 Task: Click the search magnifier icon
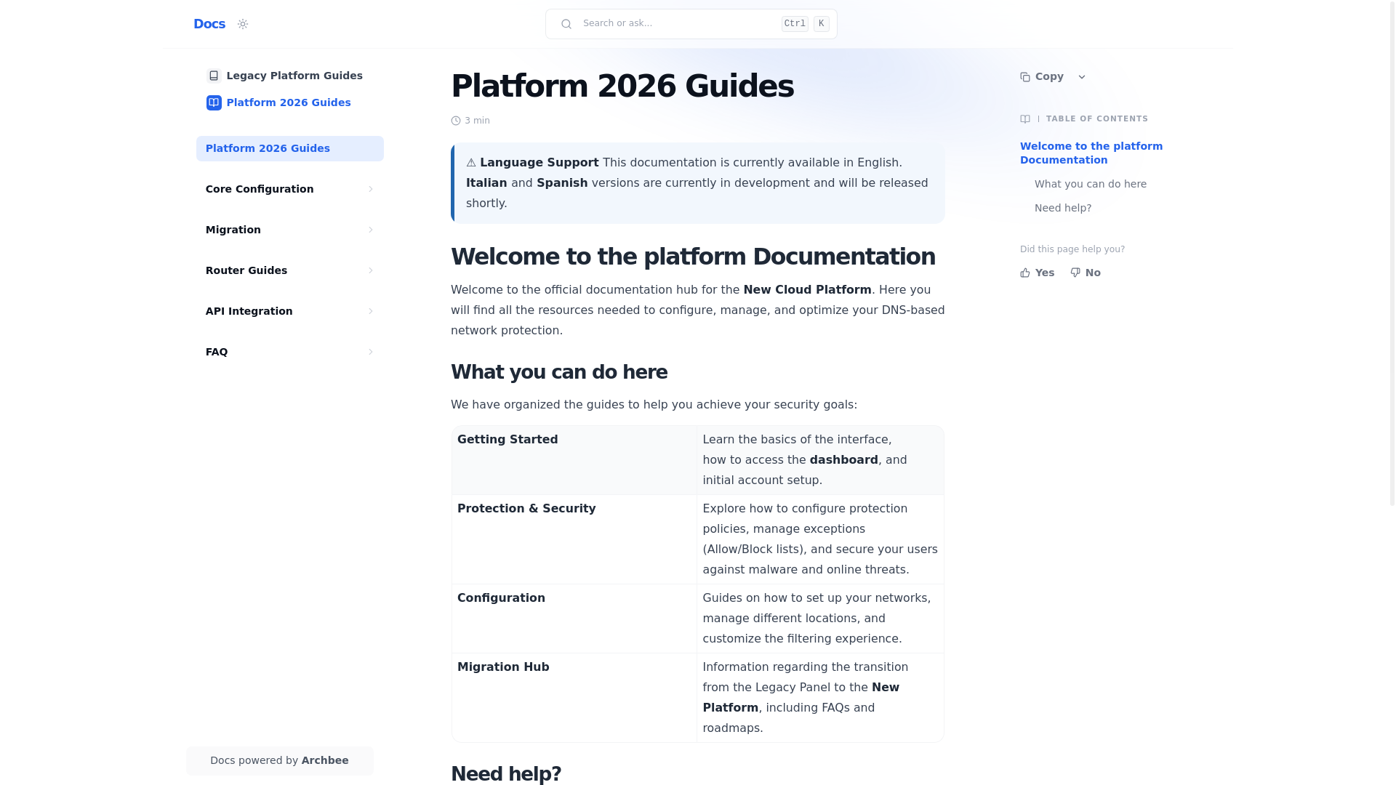[566, 24]
